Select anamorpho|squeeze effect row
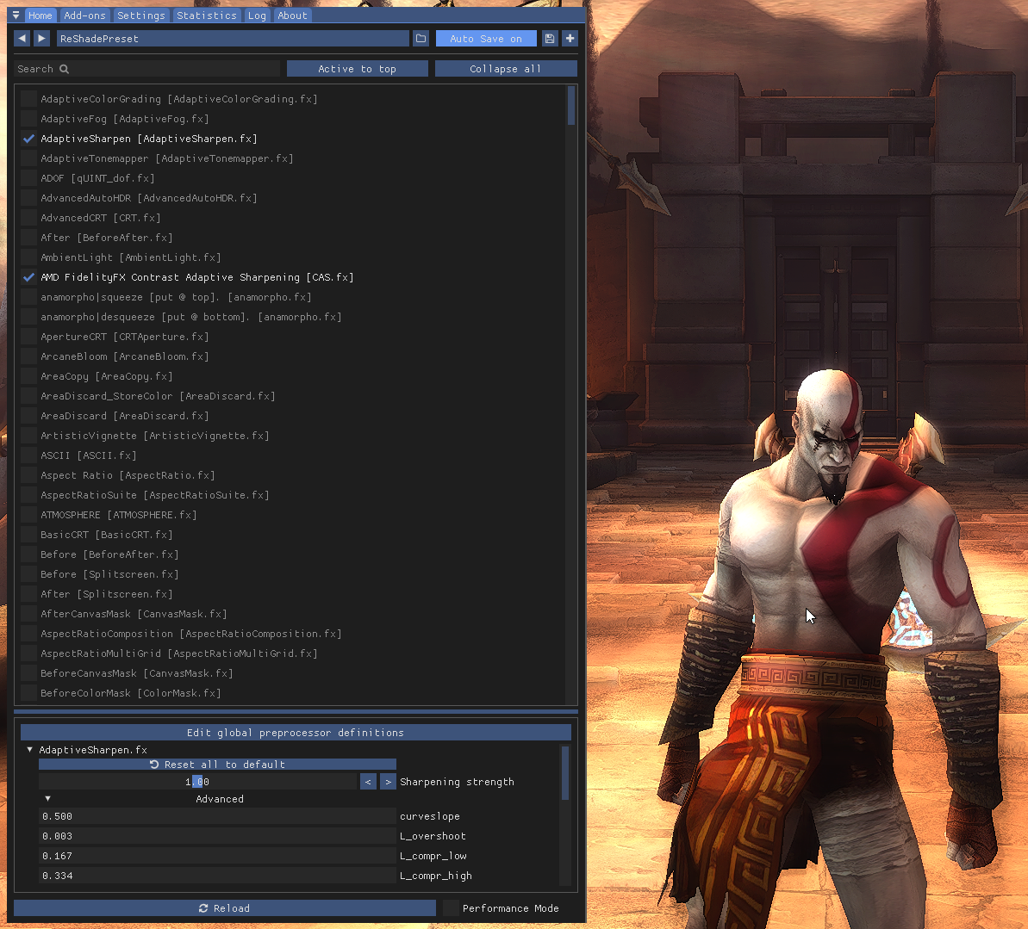Image resolution: width=1028 pixels, height=929 pixels. point(176,297)
